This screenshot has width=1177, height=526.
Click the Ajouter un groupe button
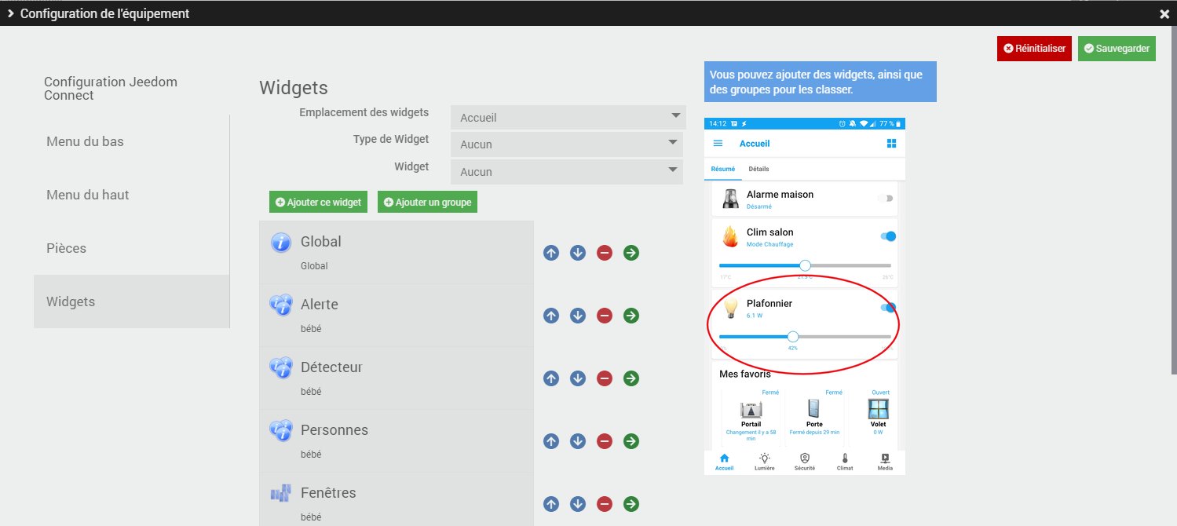click(427, 203)
